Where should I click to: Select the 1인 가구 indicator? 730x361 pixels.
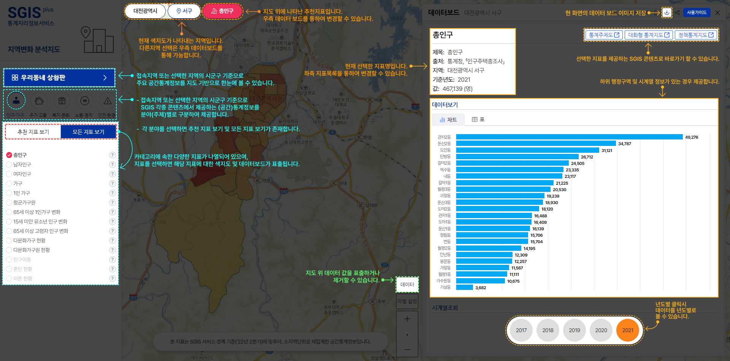9,193
